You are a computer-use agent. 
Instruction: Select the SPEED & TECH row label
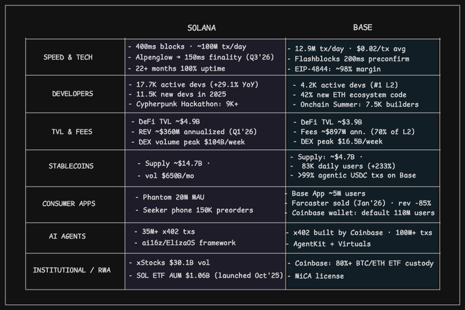point(68,57)
